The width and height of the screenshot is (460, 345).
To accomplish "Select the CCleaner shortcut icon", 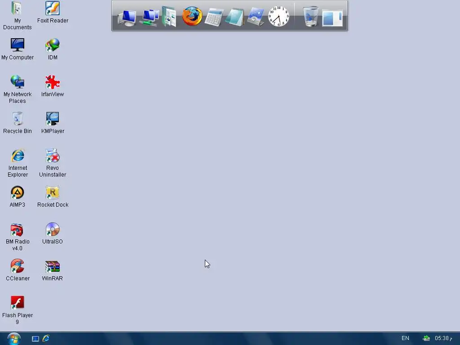I will 18,270.
